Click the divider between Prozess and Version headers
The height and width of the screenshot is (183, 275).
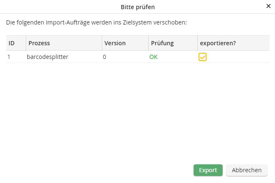102,43
